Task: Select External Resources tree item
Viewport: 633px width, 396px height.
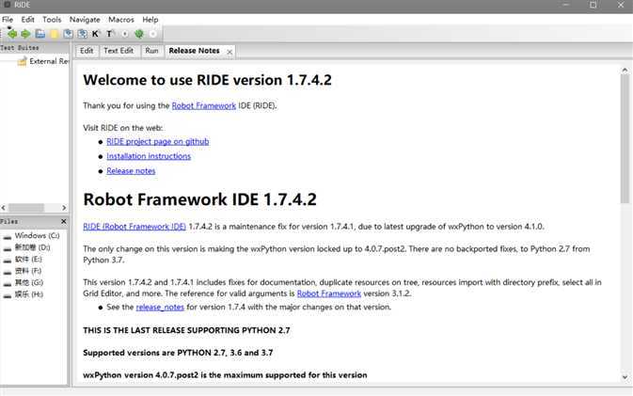Action: pyautogui.click(x=49, y=61)
